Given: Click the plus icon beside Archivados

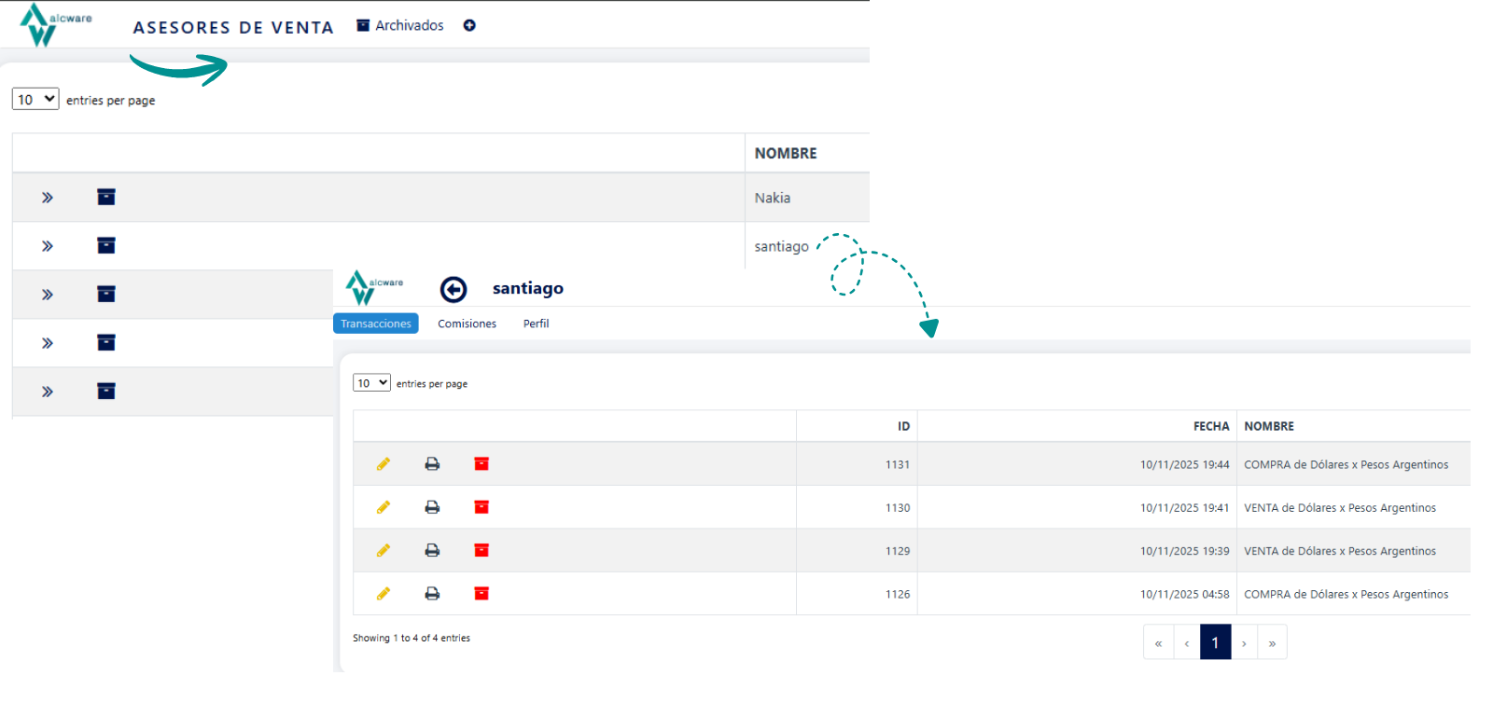Looking at the screenshot, I should click(x=469, y=25).
